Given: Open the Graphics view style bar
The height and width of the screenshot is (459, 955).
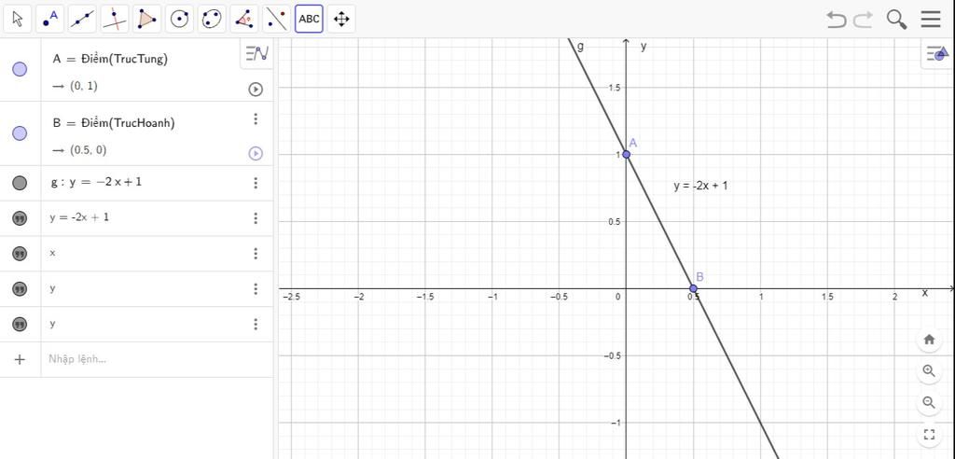Looking at the screenshot, I should tap(937, 54).
